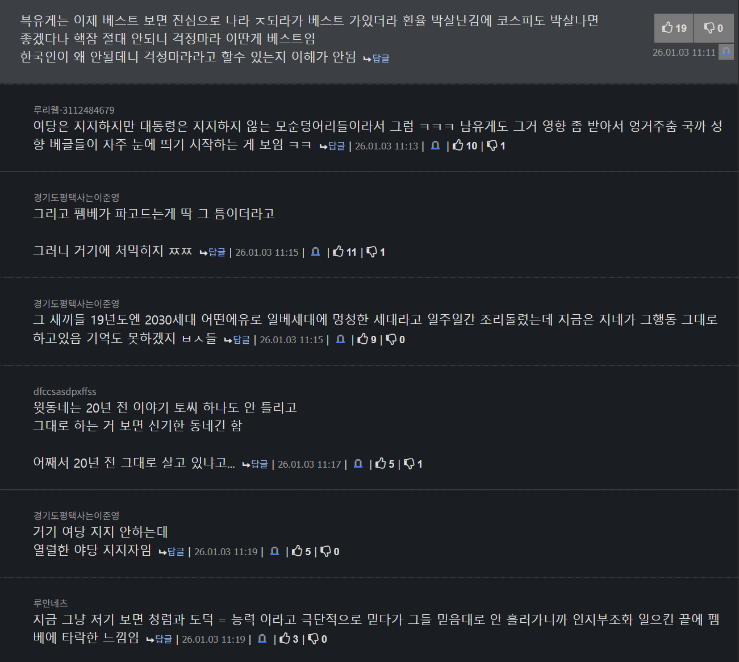Dislike the 11:15 comment with 11 likes
The image size is (739, 662).
coord(376,252)
